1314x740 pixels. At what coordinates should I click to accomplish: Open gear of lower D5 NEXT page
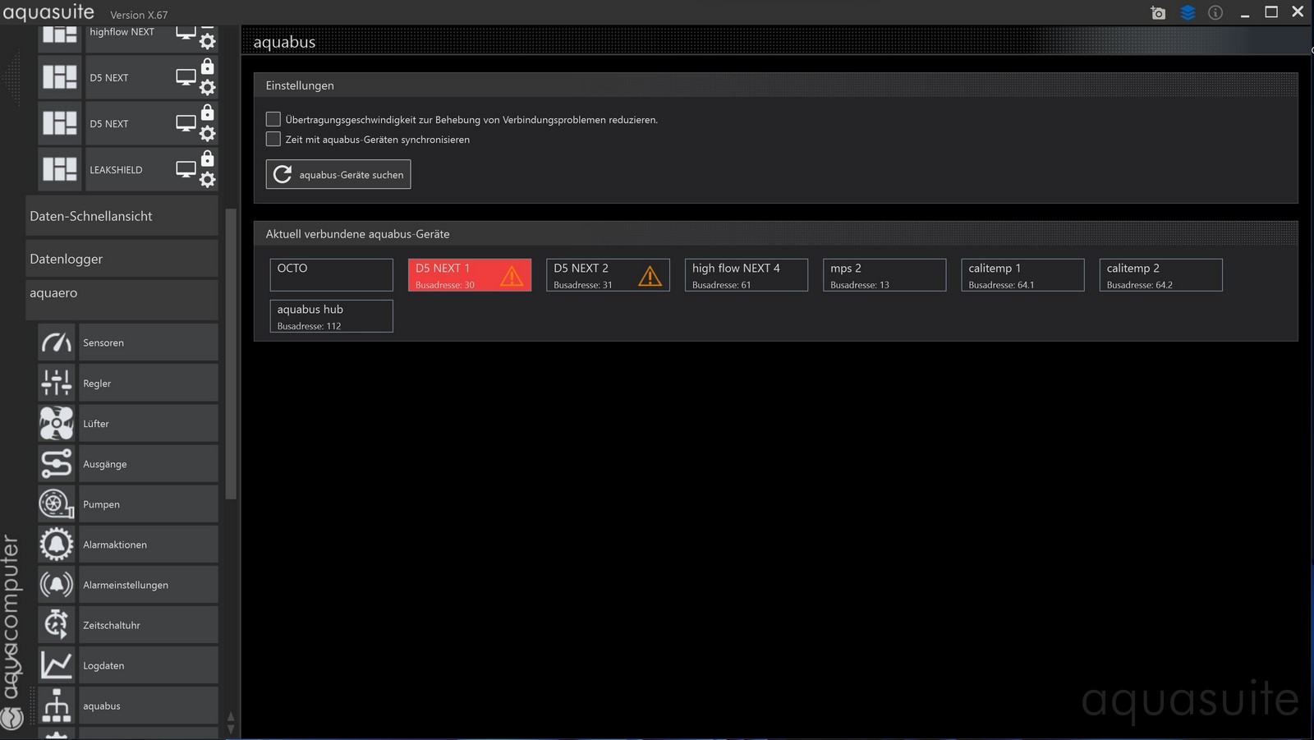208,133
